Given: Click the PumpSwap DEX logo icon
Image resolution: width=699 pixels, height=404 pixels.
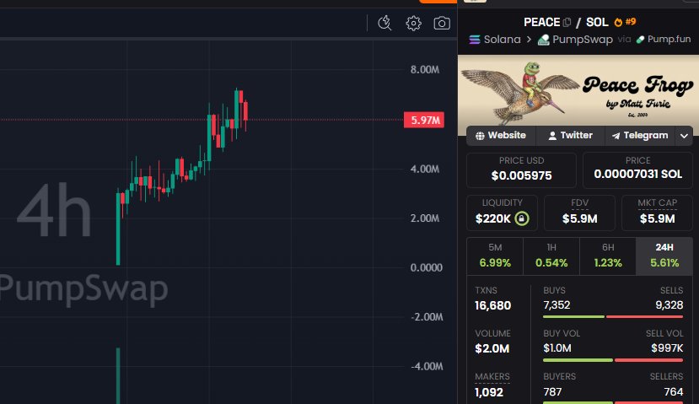Looking at the screenshot, I should tap(543, 40).
